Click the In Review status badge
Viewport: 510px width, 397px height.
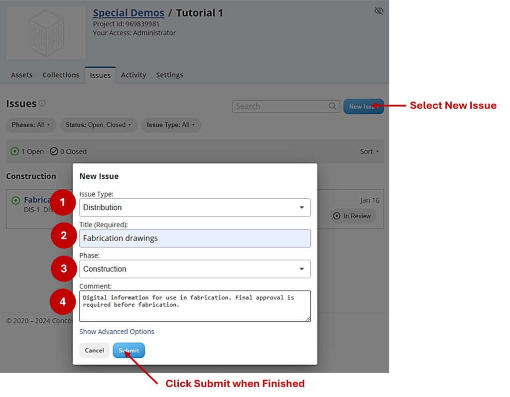click(353, 216)
